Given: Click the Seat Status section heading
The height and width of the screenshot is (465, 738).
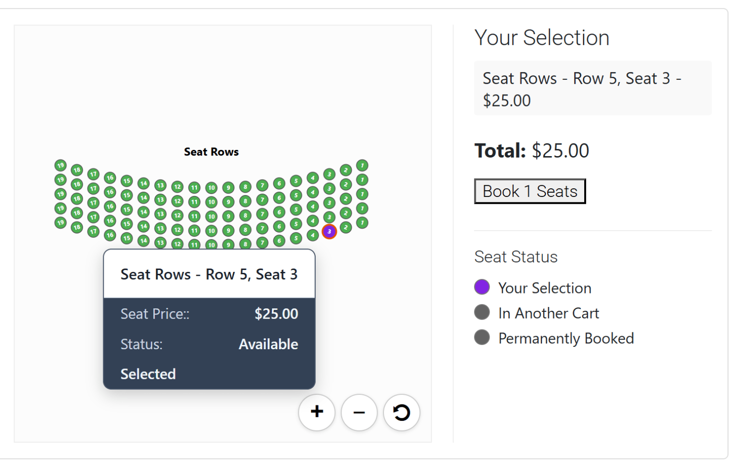Looking at the screenshot, I should tap(516, 257).
